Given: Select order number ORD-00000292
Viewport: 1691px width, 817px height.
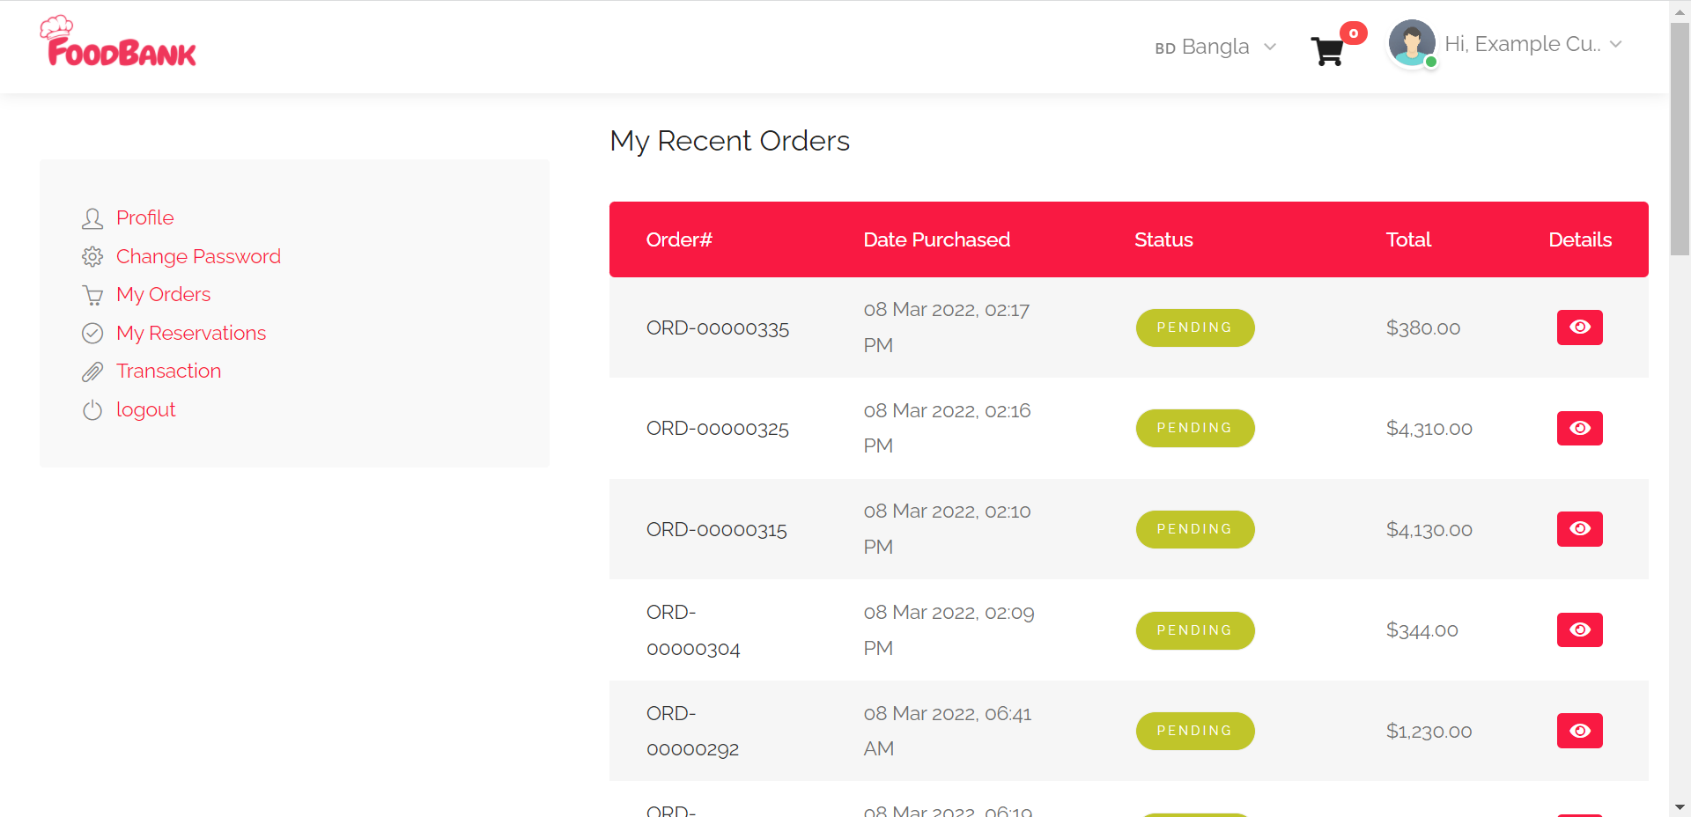Looking at the screenshot, I should (x=693, y=731).
